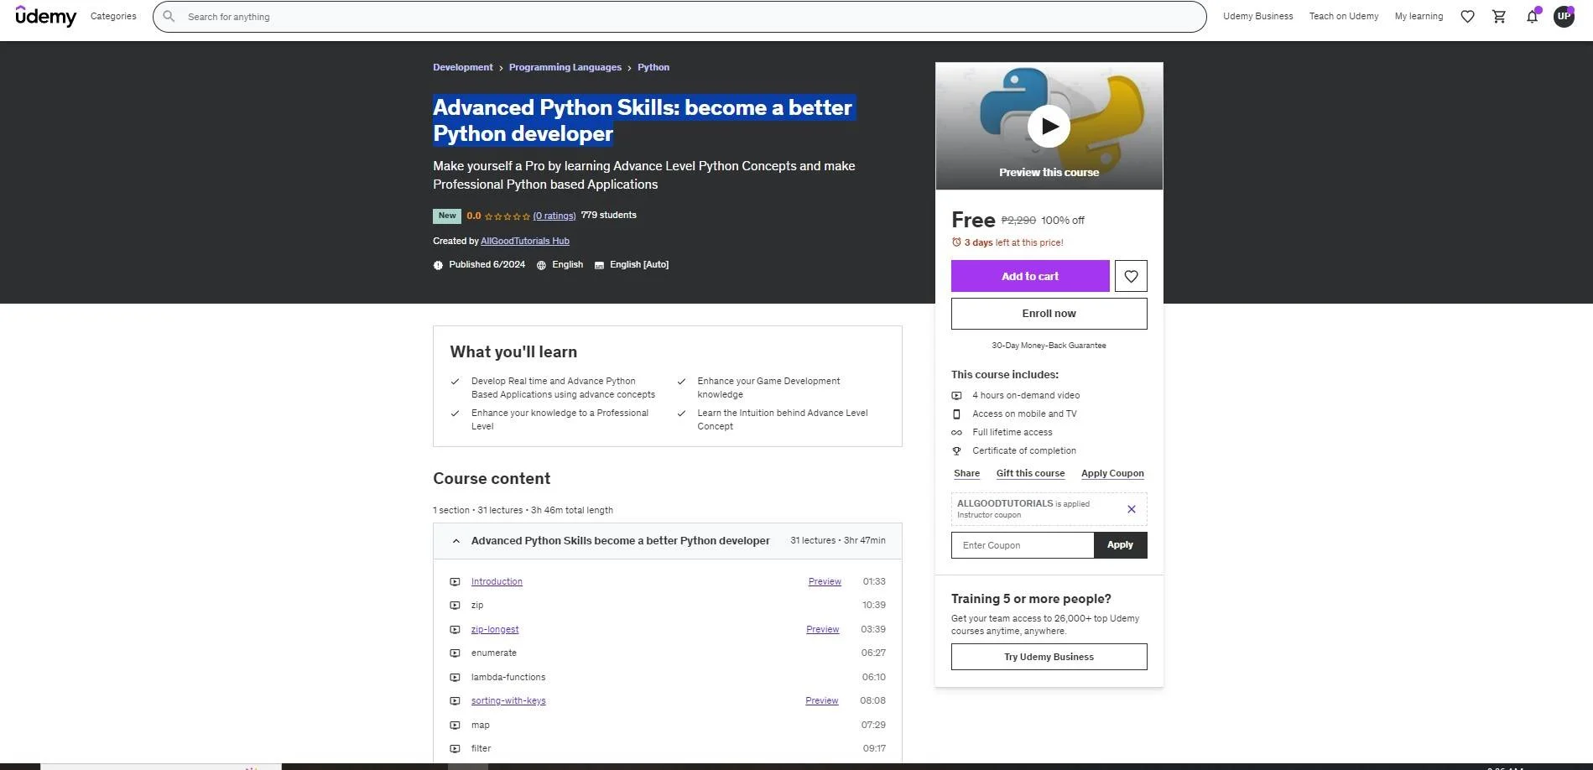Open the zip-longest lecture link
1593x770 pixels.
495,629
